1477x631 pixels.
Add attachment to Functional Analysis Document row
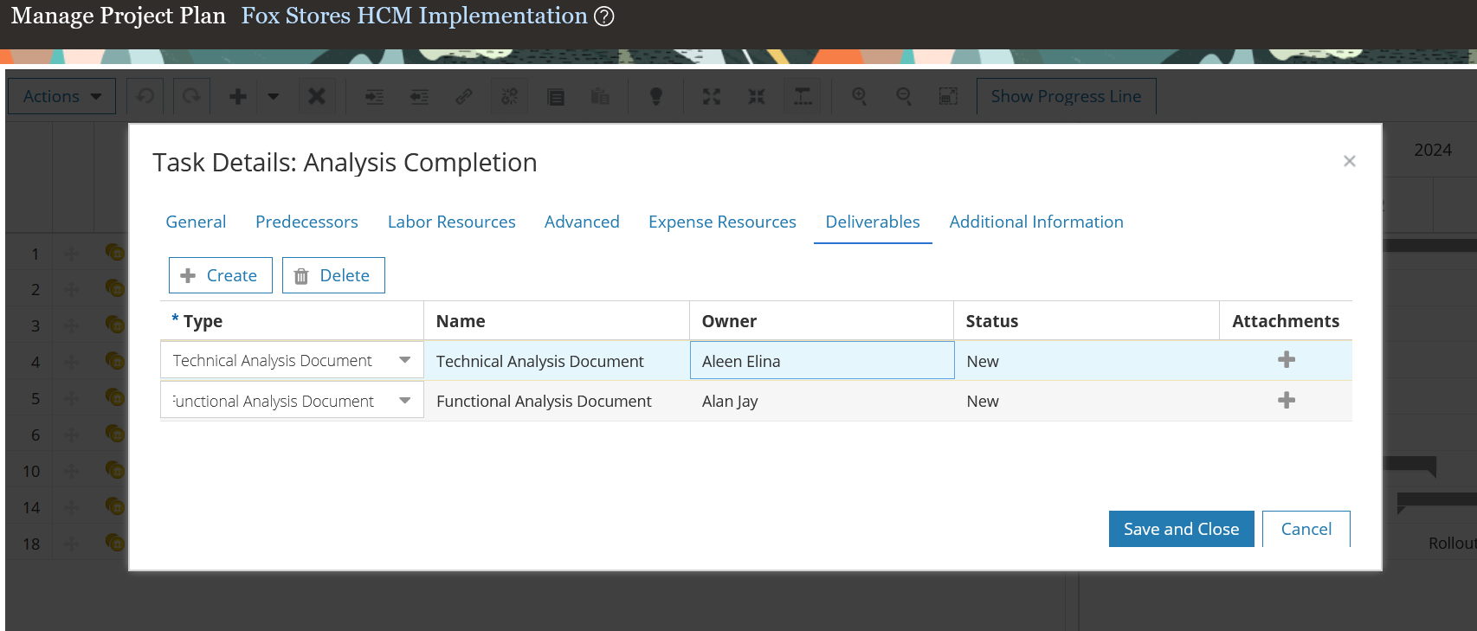click(x=1287, y=401)
